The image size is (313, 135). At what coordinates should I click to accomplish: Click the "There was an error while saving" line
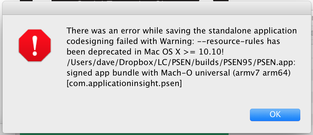click(x=182, y=31)
